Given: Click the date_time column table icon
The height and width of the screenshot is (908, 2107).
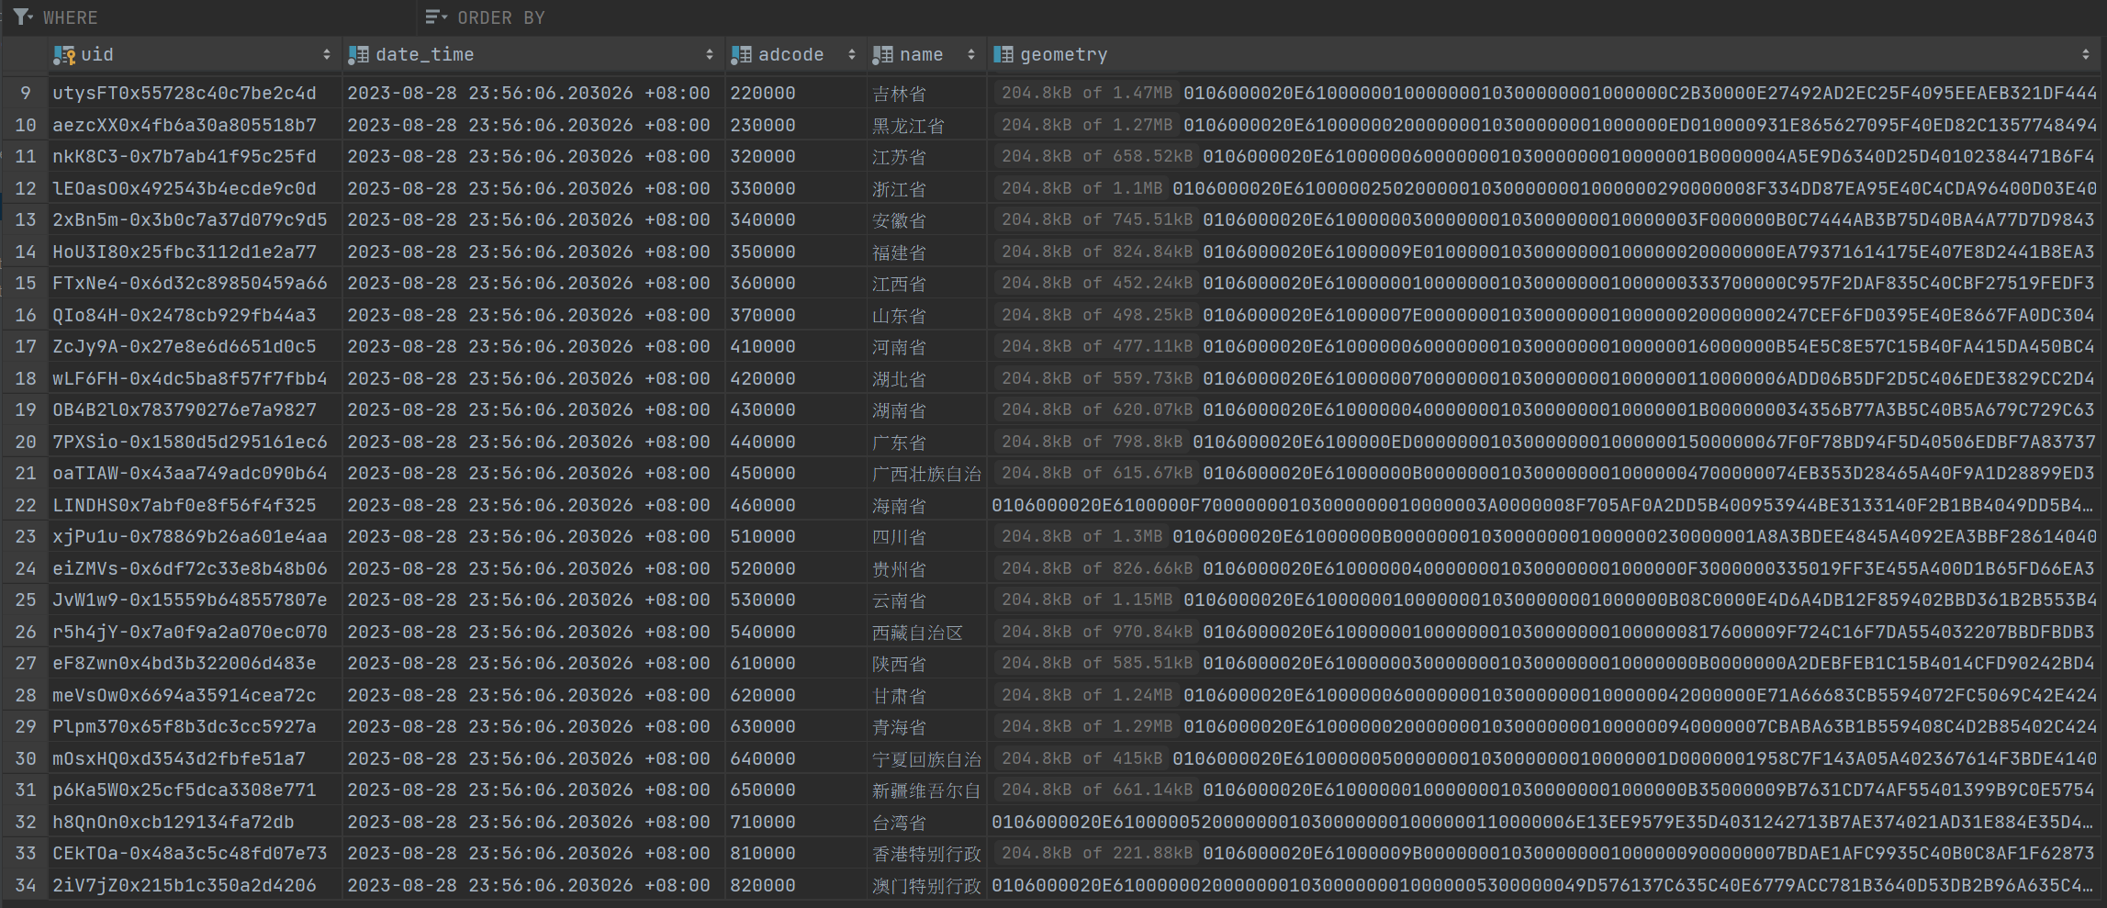Looking at the screenshot, I should point(358,55).
